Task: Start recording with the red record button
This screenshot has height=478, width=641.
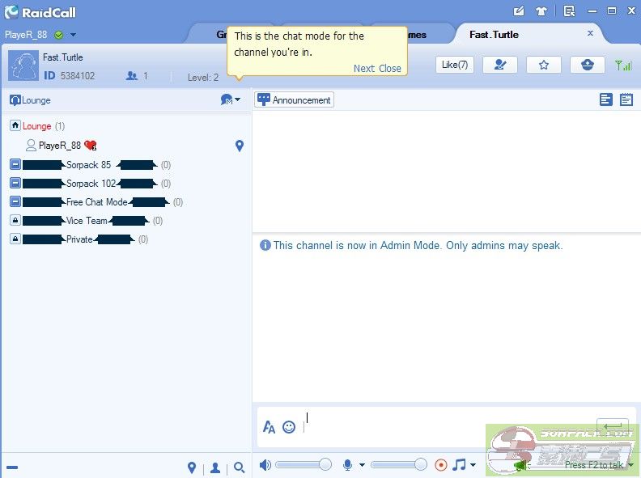Action: 440,465
